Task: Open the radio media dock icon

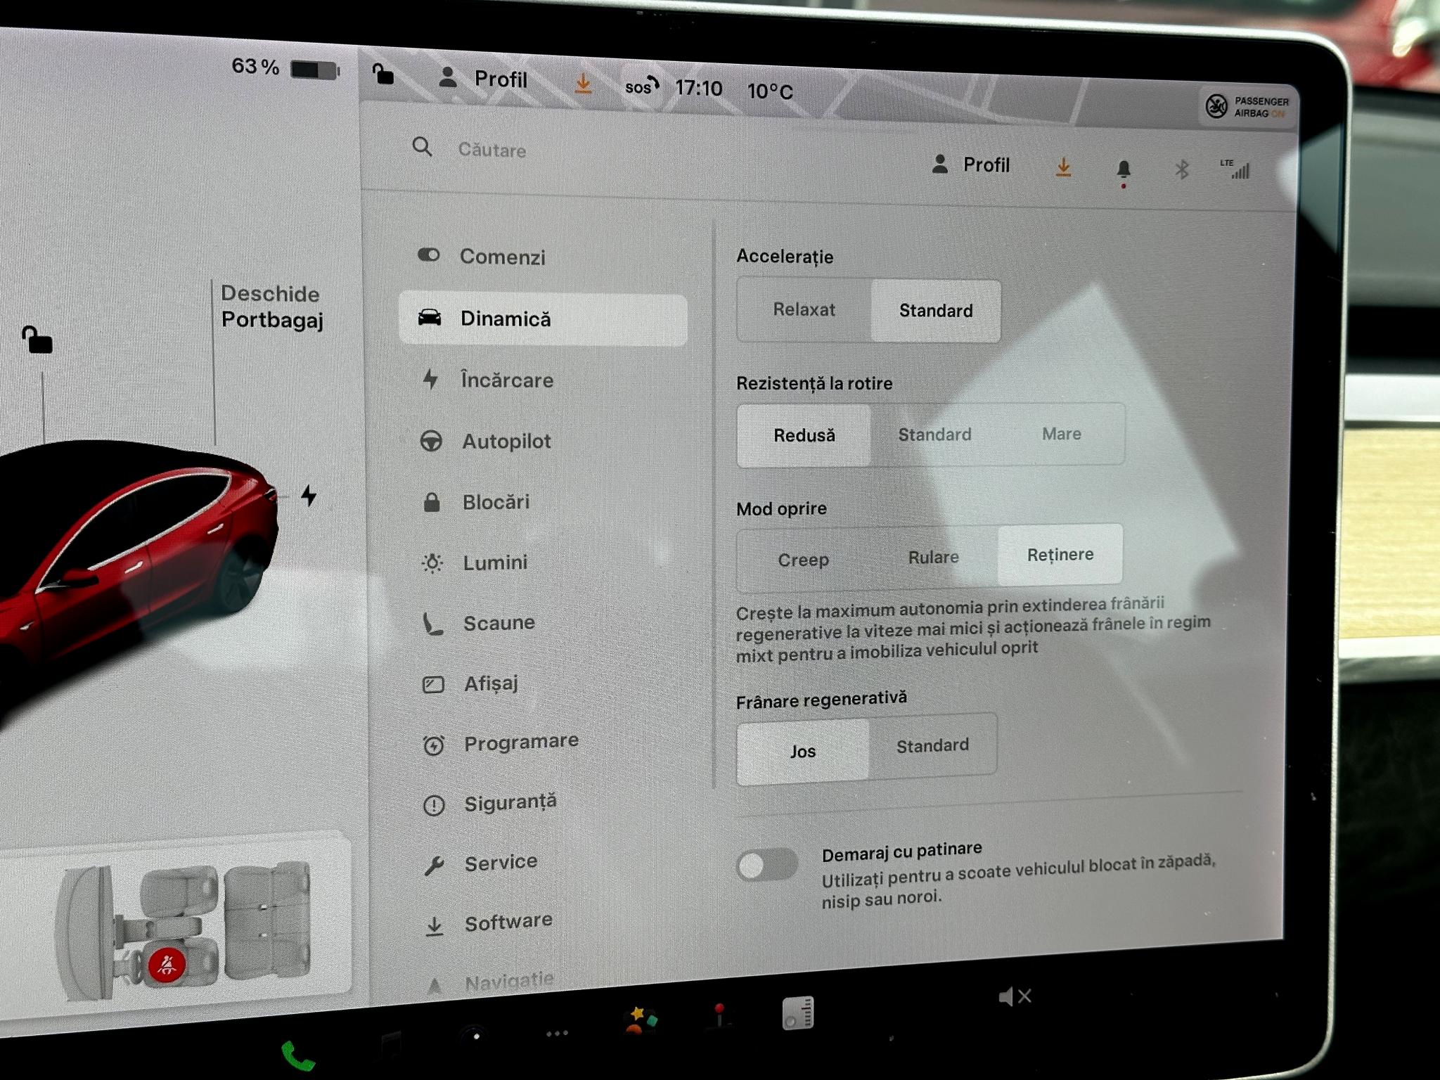Action: click(798, 1012)
